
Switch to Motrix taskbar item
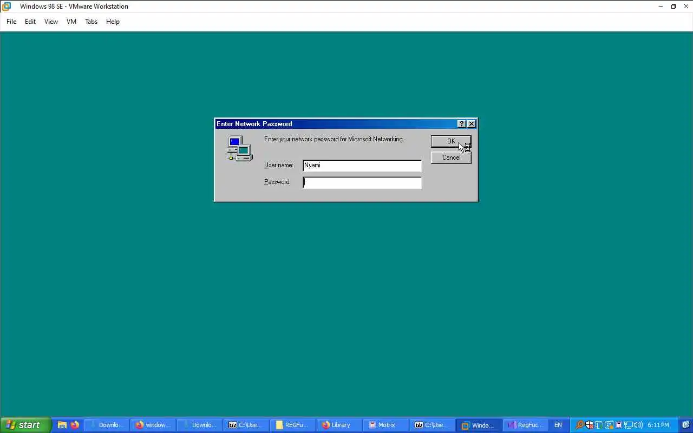(x=385, y=425)
